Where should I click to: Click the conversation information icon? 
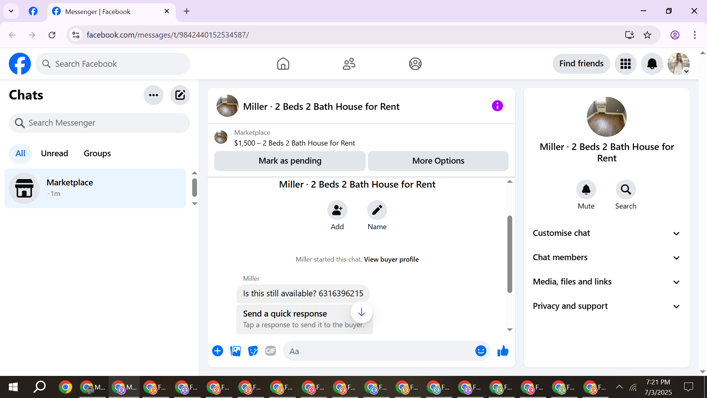point(497,106)
